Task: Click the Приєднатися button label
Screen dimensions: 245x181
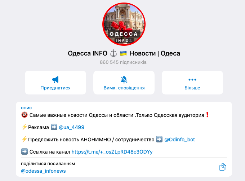Action: 55,88
